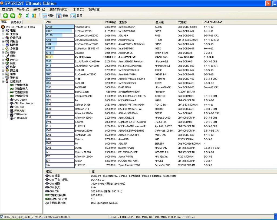Collapse the 效能測試 tree node
The width and height of the screenshot is (277, 220).
point(3,81)
